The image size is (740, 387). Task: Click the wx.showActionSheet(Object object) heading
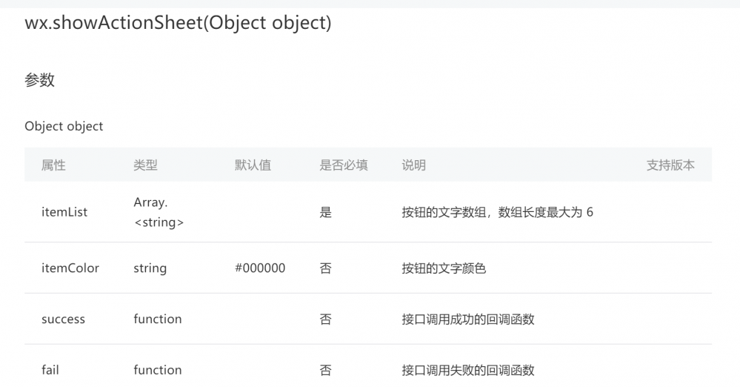pyautogui.click(x=178, y=23)
